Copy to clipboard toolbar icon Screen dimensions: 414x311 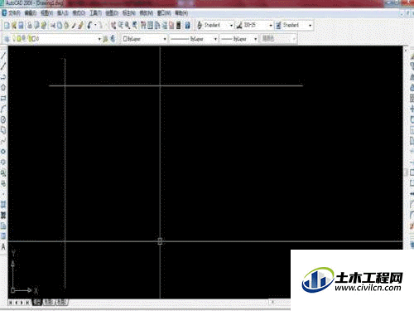(x=60, y=26)
